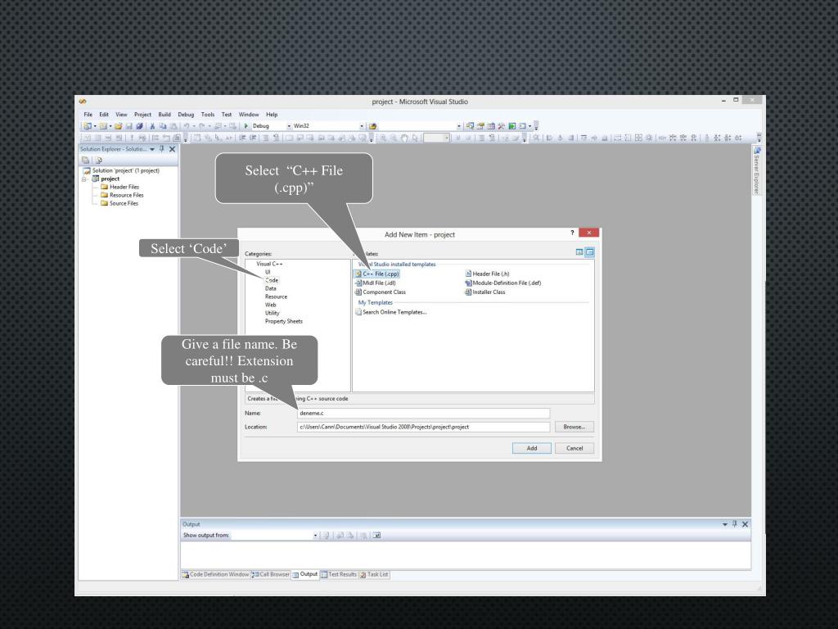Image resolution: width=838 pixels, height=629 pixels.
Task: Open the Tools menu
Action: (208, 115)
